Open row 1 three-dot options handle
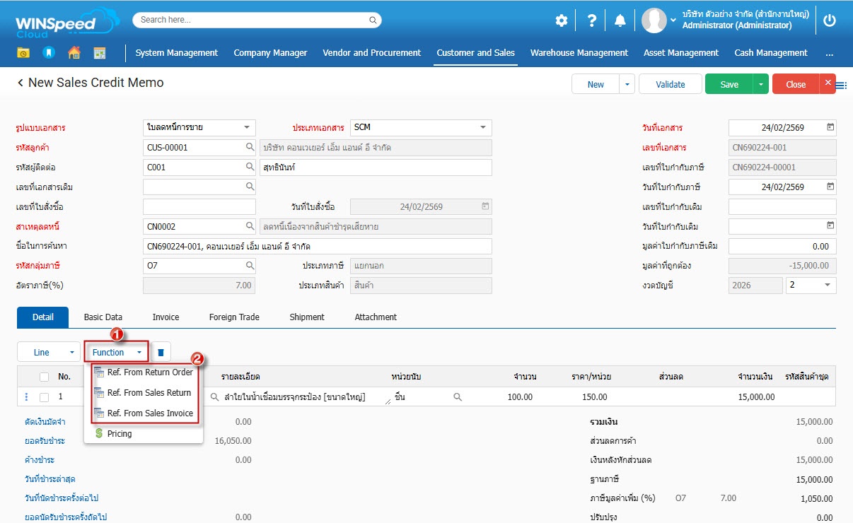The width and height of the screenshot is (853, 523). click(x=27, y=397)
